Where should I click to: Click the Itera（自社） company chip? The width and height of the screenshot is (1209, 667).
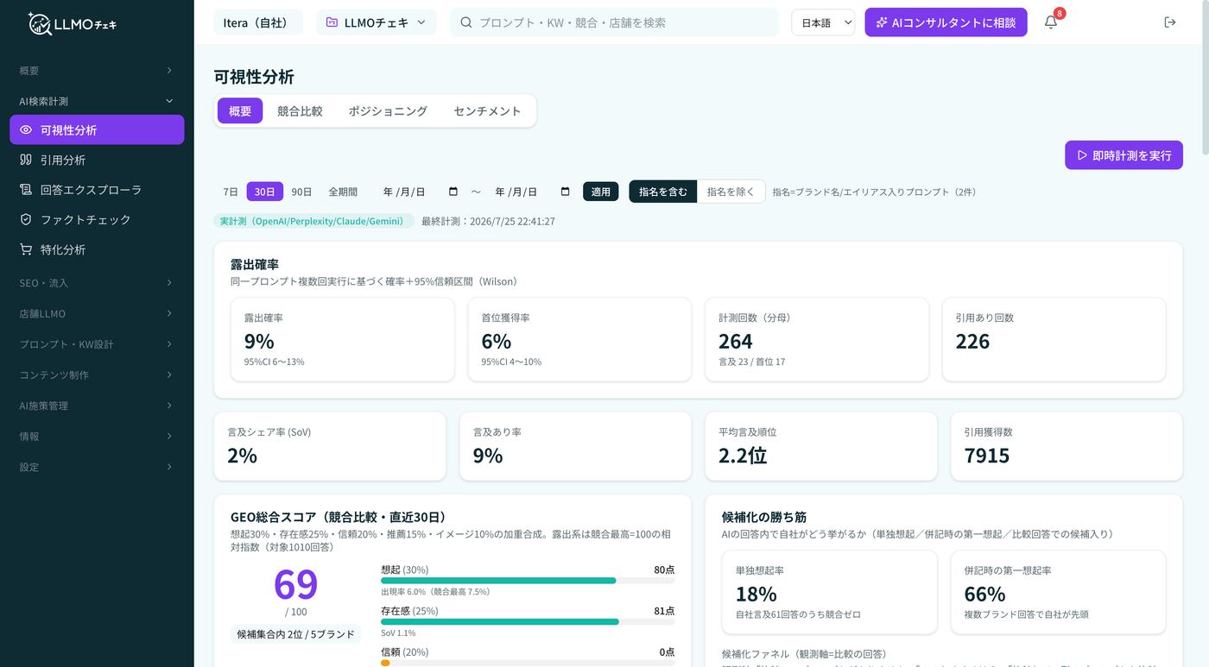pos(258,22)
